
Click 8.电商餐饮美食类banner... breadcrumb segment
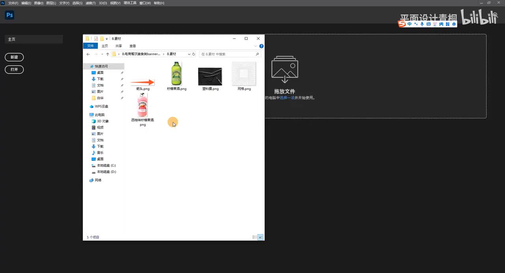[x=141, y=54]
